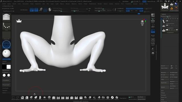Click the LazyMouse brush icon

(x=114, y=10)
